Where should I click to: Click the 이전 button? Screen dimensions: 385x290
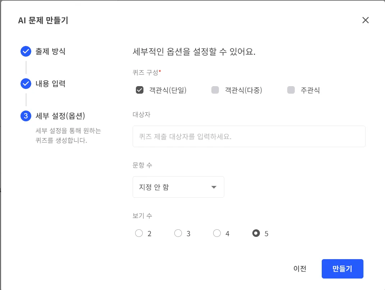(x=300, y=269)
